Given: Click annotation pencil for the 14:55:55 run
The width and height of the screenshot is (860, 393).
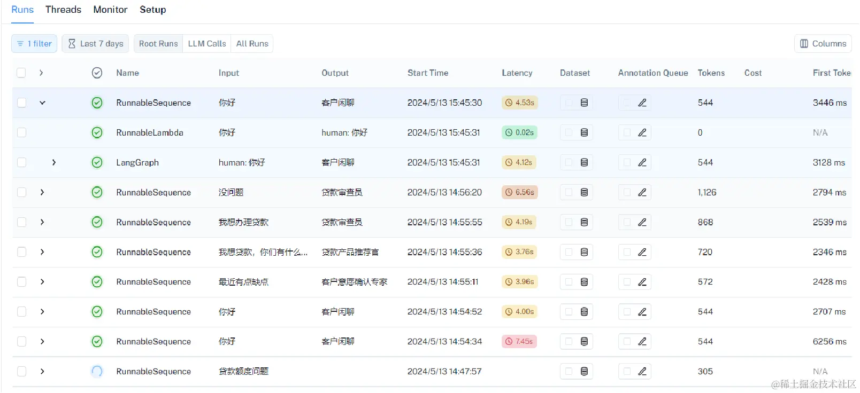Looking at the screenshot, I should coord(642,222).
